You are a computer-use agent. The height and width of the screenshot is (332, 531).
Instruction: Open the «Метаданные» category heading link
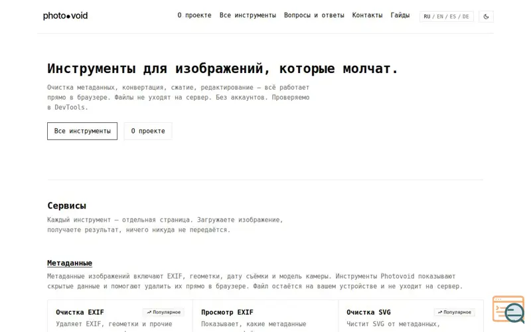coord(70,263)
